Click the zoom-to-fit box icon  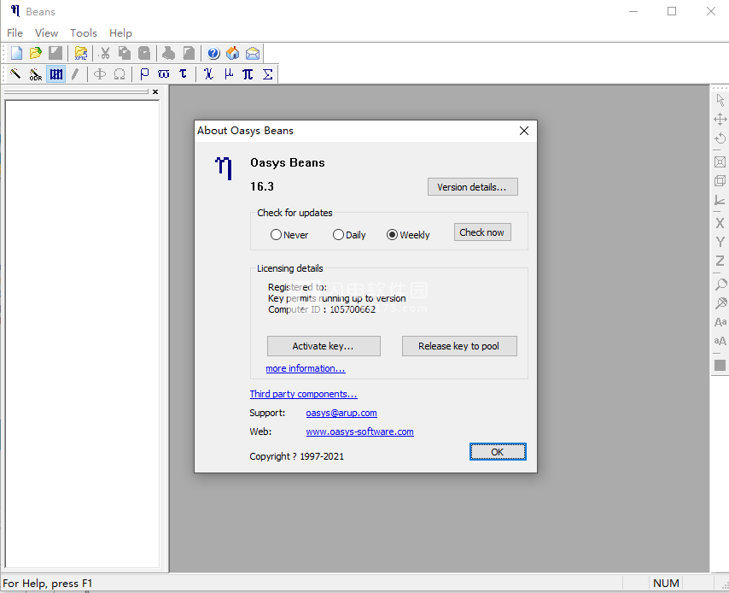(720, 162)
